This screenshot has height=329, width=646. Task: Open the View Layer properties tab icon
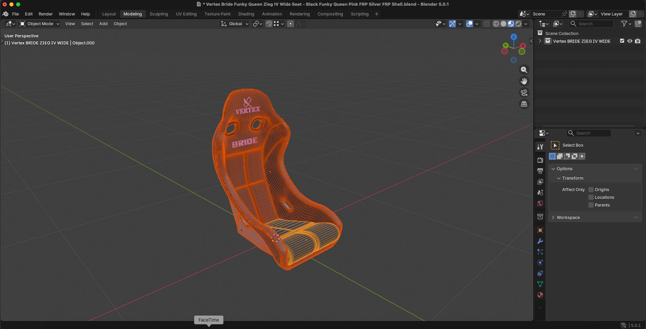point(540,182)
